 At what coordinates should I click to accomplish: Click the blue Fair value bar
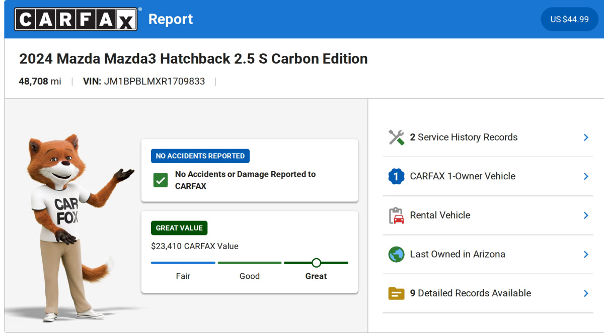point(183,263)
